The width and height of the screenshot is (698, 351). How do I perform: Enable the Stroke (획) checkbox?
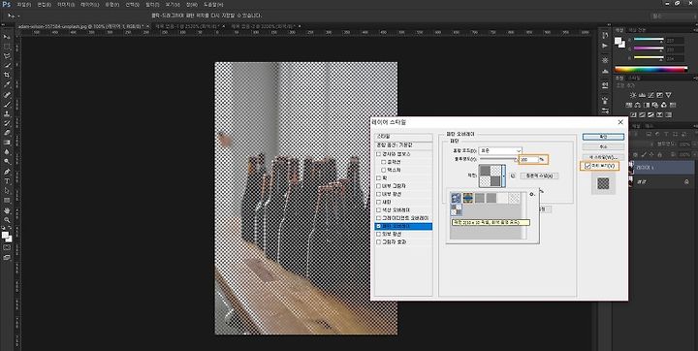coord(379,178)
